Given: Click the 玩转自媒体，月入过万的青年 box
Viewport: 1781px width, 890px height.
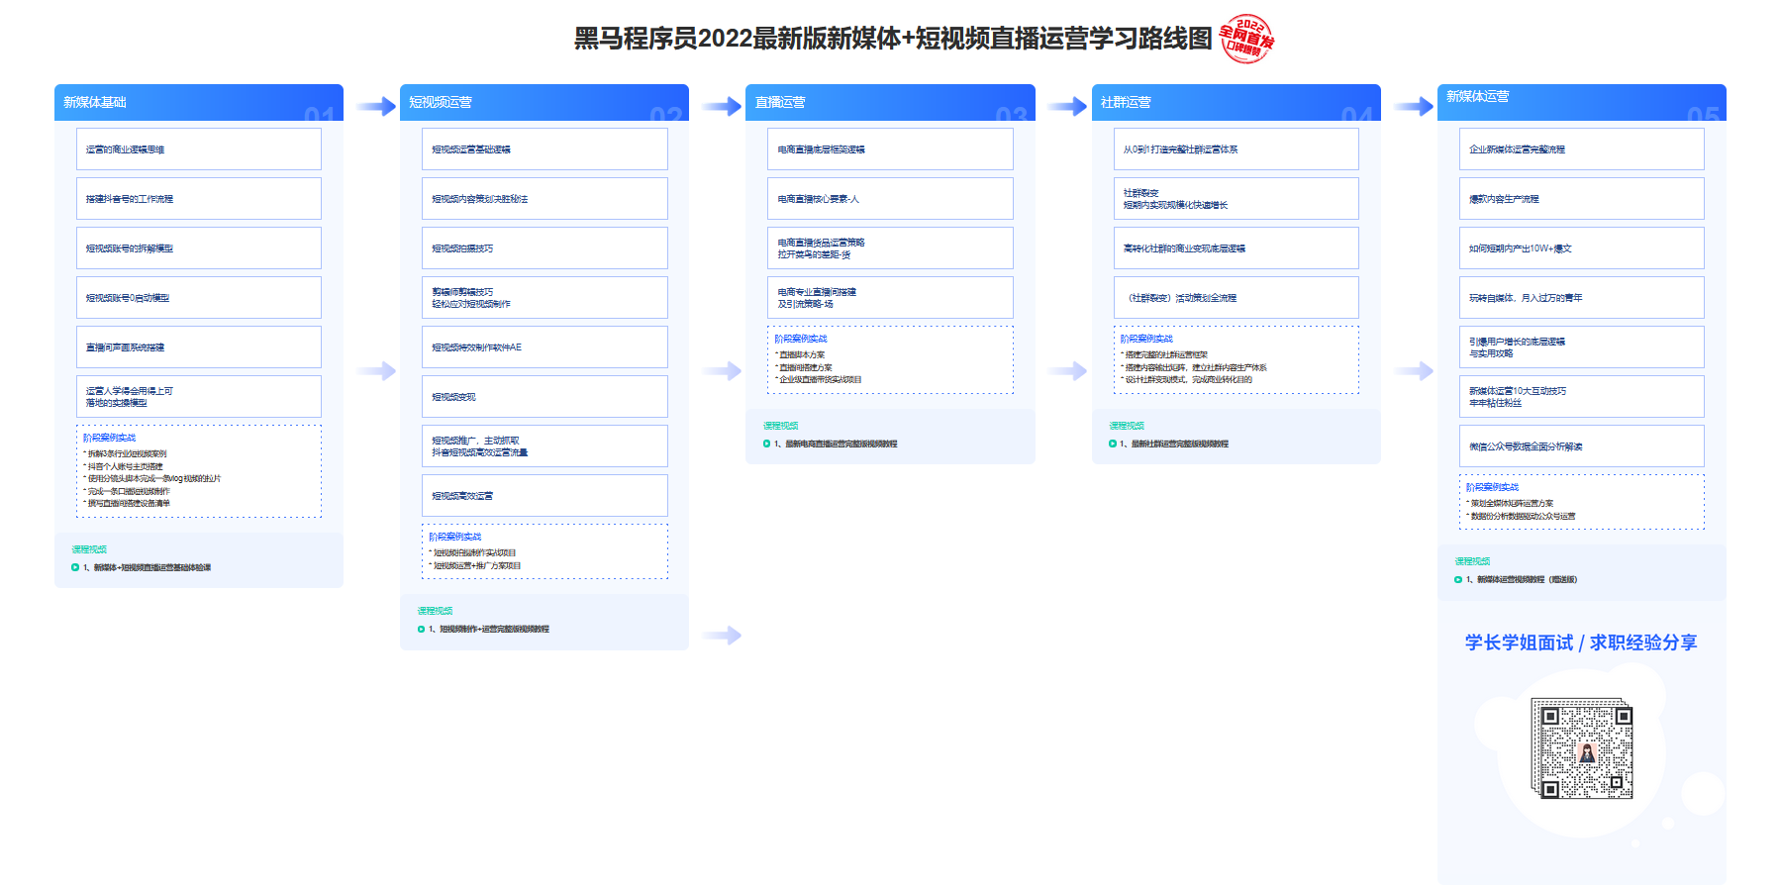Looking at the screenshot, I should [x=1581, y=298].
